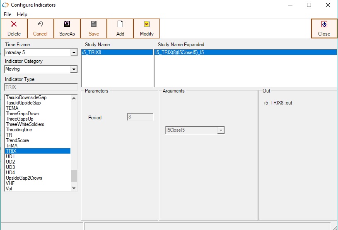Viewport: 338px width, 230px height.
Task: Click the SaveAs toolbar icon
Action: 67,24
